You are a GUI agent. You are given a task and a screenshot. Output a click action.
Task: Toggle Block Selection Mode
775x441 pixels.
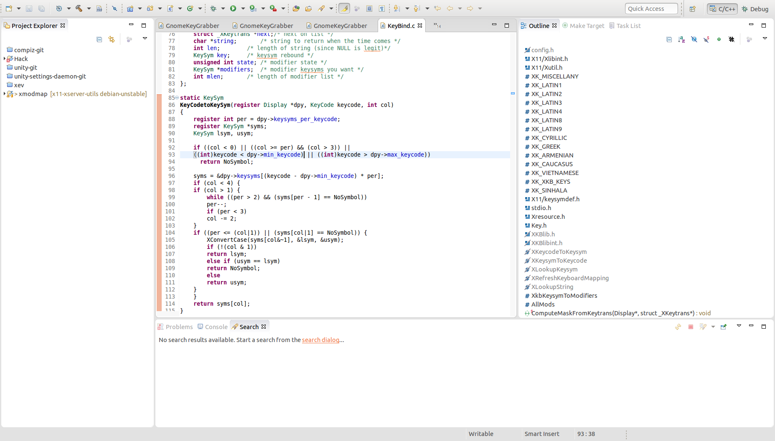pyautogui.click(x=369, y=8)
